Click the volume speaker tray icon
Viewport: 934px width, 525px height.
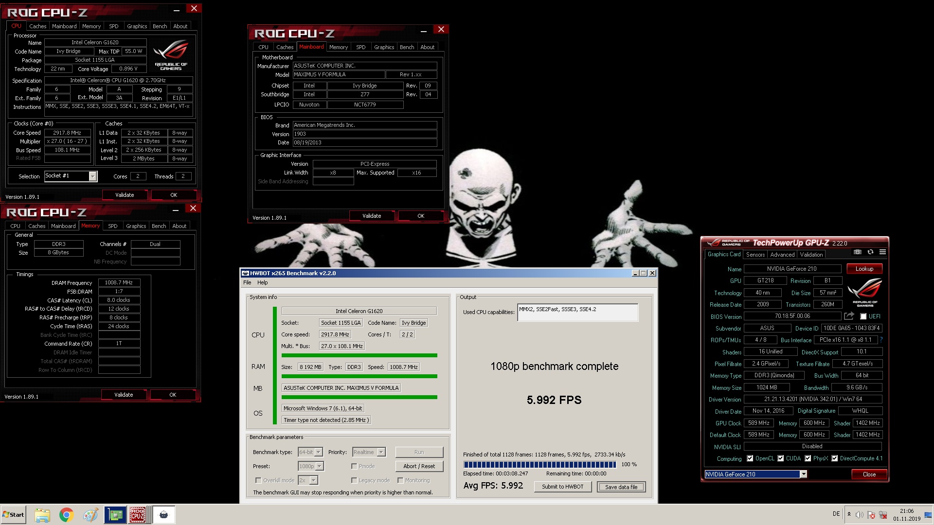860,515
